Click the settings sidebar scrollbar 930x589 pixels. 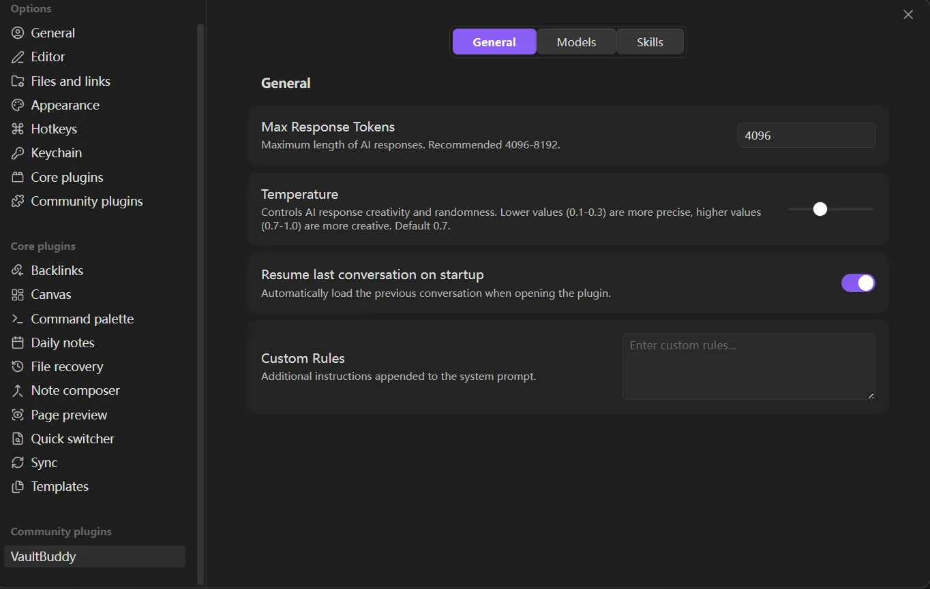pos(200,304)
